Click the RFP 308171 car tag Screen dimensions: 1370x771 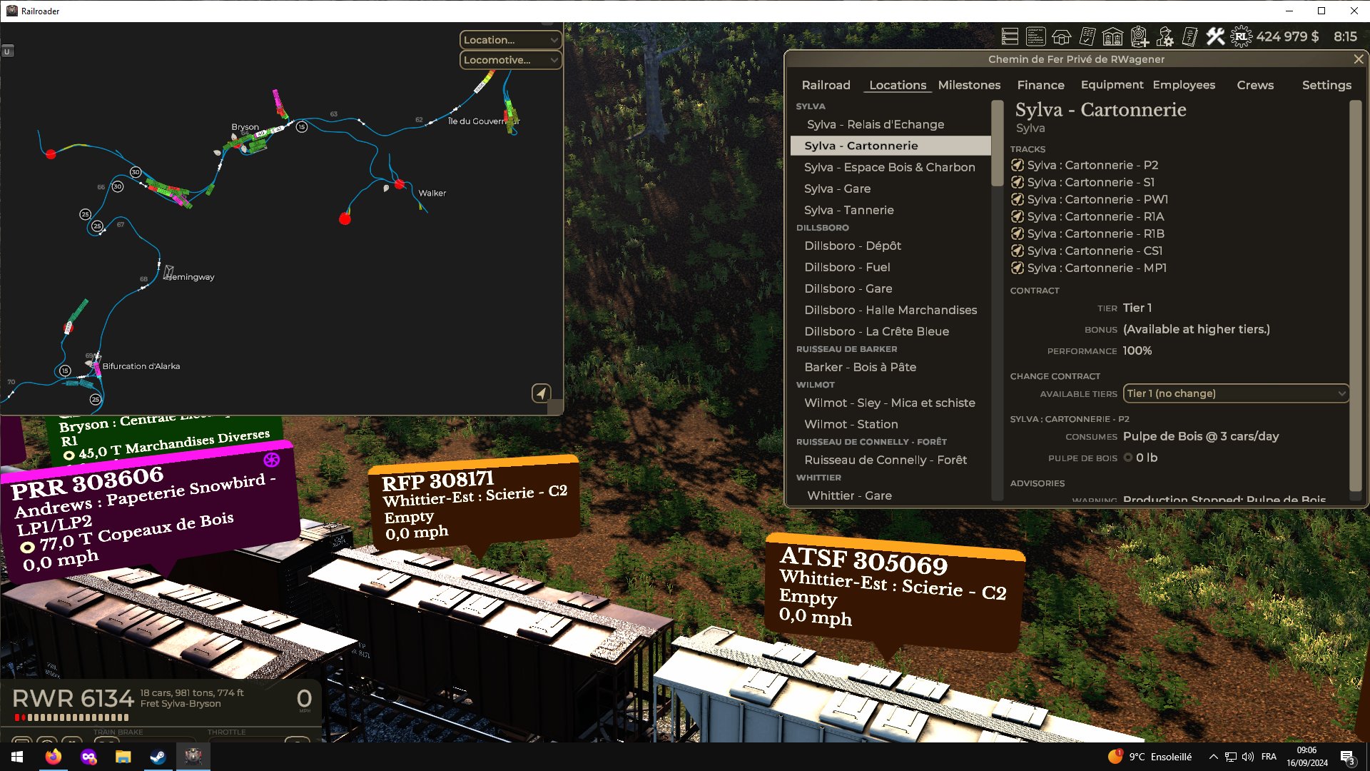tap(475, 505)
